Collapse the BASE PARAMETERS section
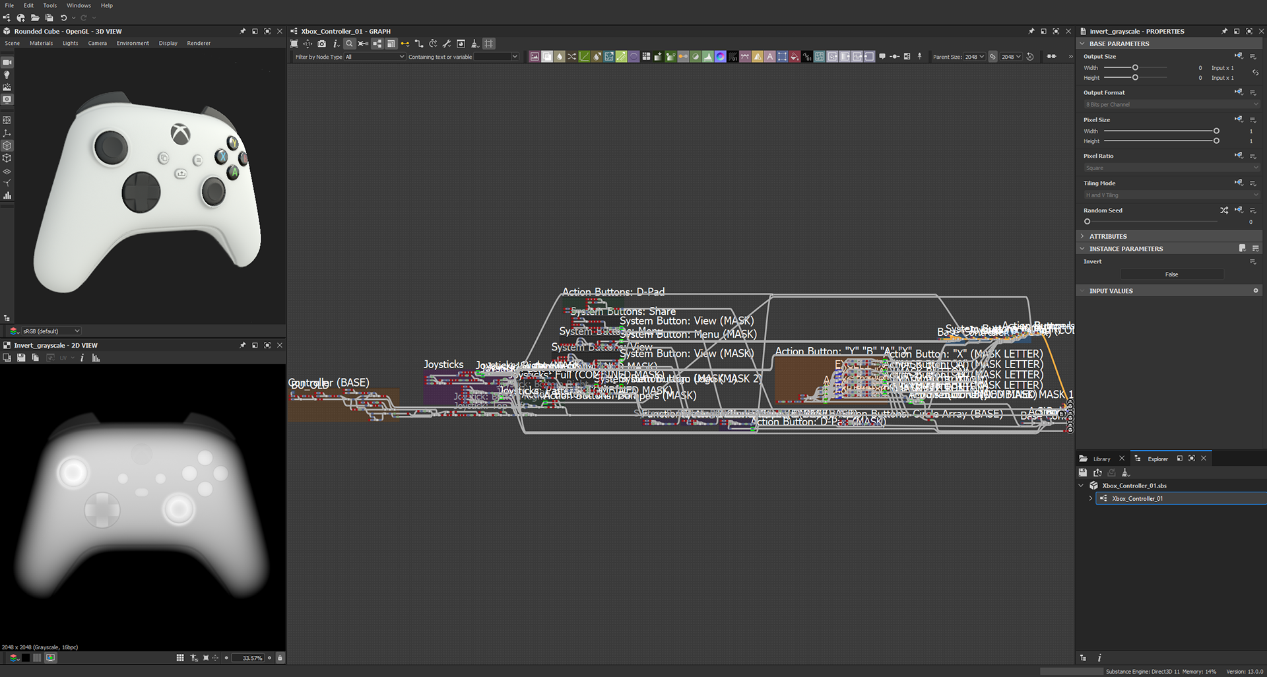The image size is (1267, 677). (1082, 44)
